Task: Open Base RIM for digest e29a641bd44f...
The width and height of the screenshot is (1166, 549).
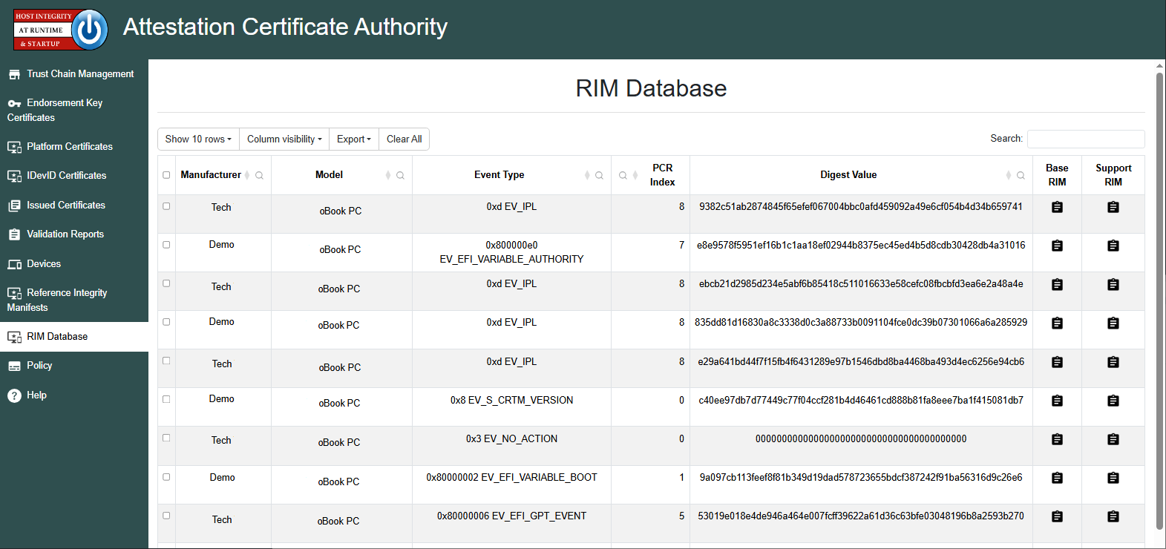Action: [x=1057, y=362]
